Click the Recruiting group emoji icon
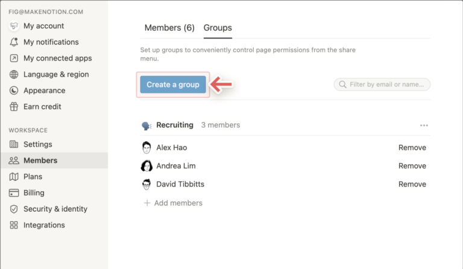Screen dimensions: 463x269 click(x=146, y=125)
